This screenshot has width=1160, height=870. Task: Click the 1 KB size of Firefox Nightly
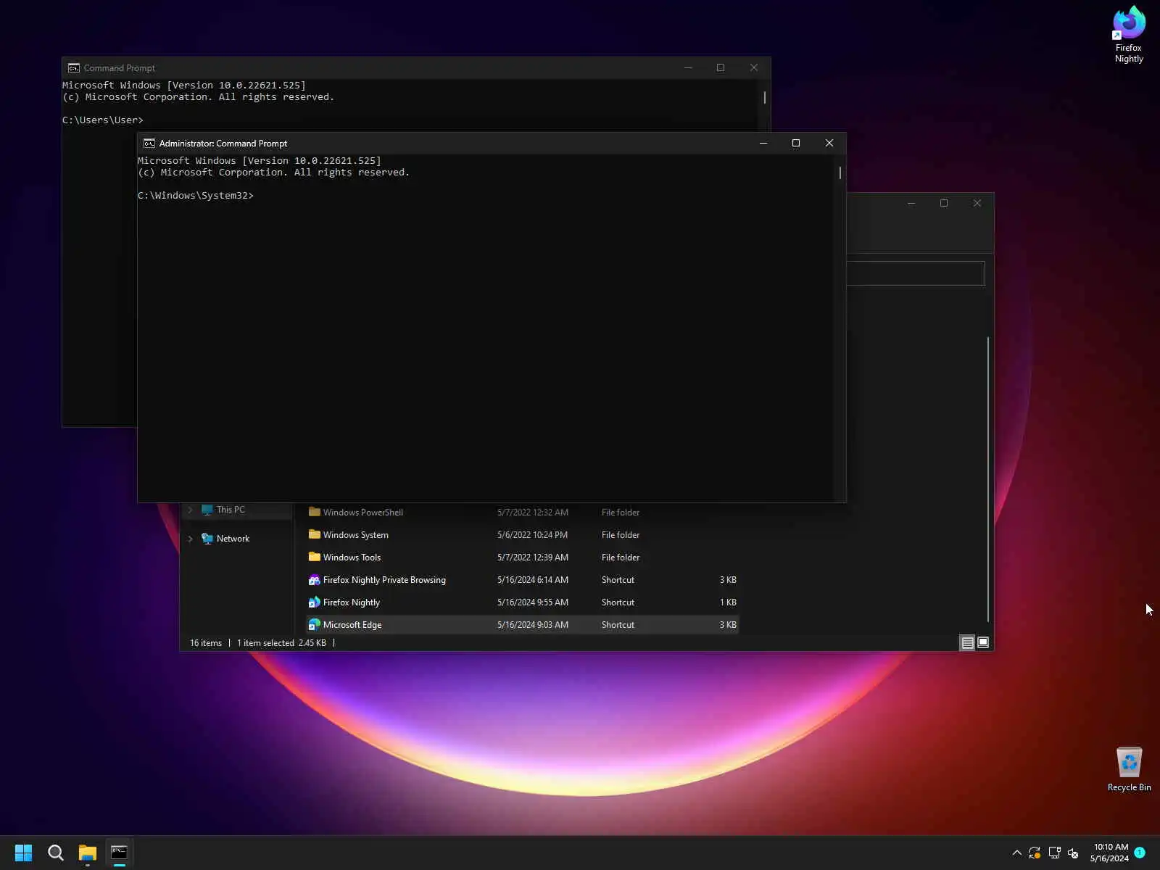728,602
